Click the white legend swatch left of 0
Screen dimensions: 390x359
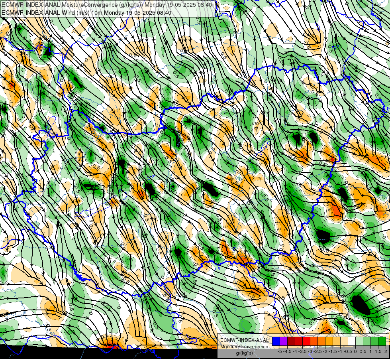(x=352, y=341)
